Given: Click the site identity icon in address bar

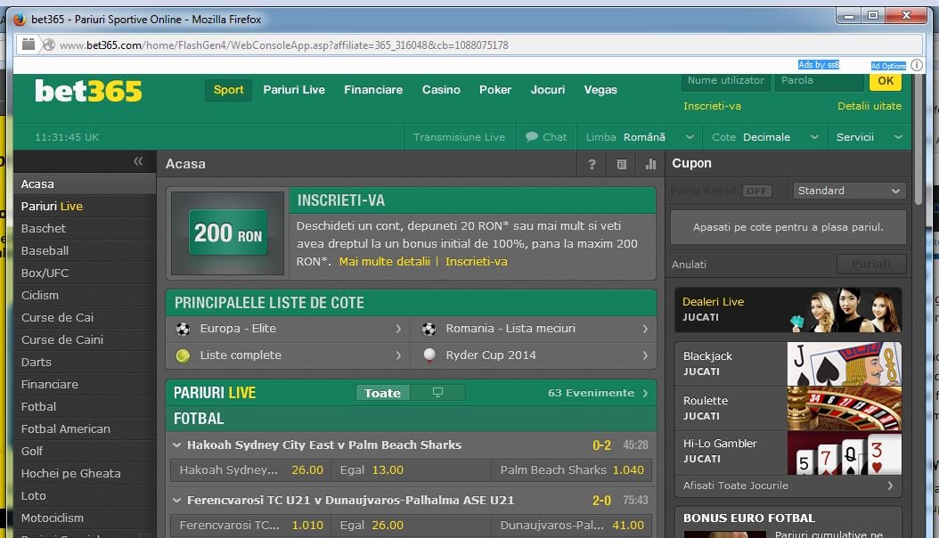Looking at the screenshot, I should [49, 45].
